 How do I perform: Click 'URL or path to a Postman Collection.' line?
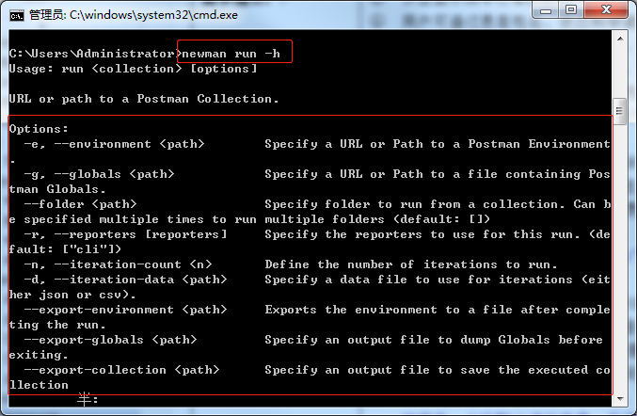tap(144, 99)
